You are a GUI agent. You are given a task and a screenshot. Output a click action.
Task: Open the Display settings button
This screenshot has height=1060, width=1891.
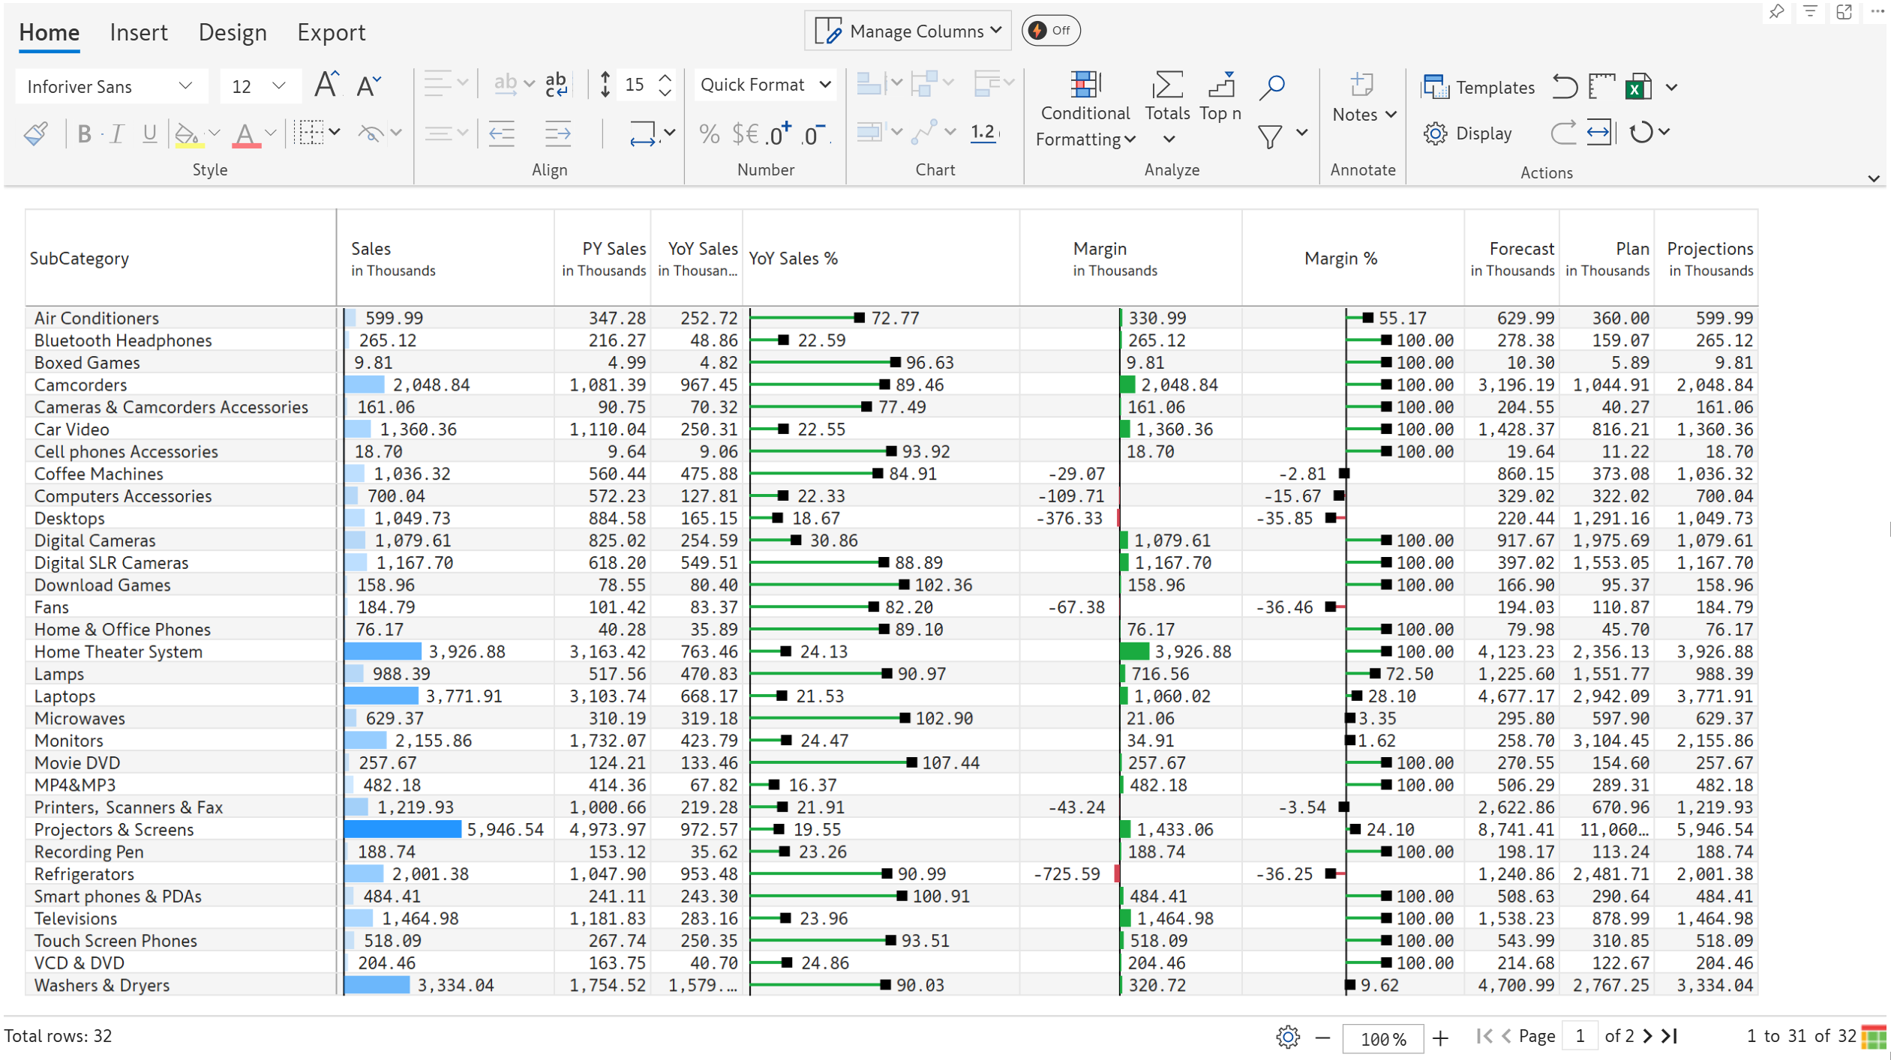(x=1467, y=133)
